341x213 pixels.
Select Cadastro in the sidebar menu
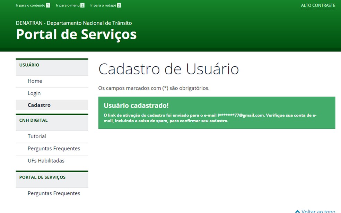(39, 105)
